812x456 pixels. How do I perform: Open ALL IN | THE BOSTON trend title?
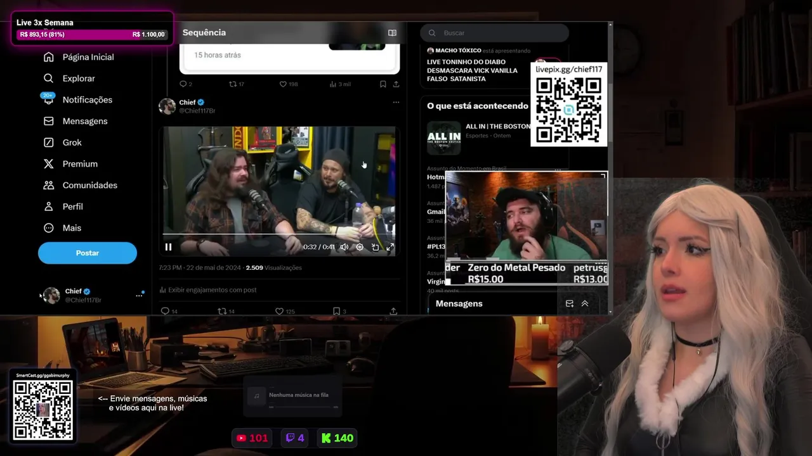point(498,126)
